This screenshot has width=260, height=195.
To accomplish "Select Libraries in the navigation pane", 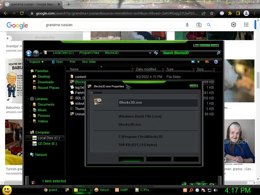I will (x=41, y=99).
